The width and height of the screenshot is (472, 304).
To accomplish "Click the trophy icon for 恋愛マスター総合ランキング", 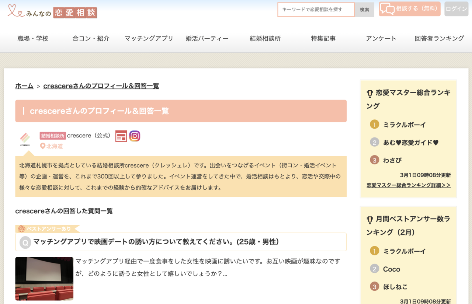I will point(370,94).
